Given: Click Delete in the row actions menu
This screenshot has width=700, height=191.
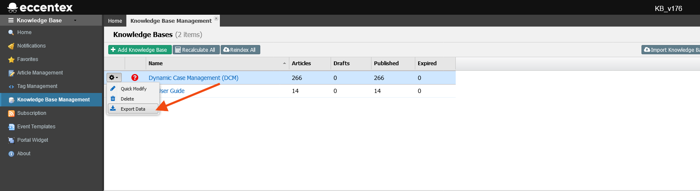Looking at the screenshot, I should click(x=127, y=99).
